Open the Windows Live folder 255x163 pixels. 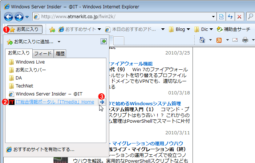click(27, 62)
